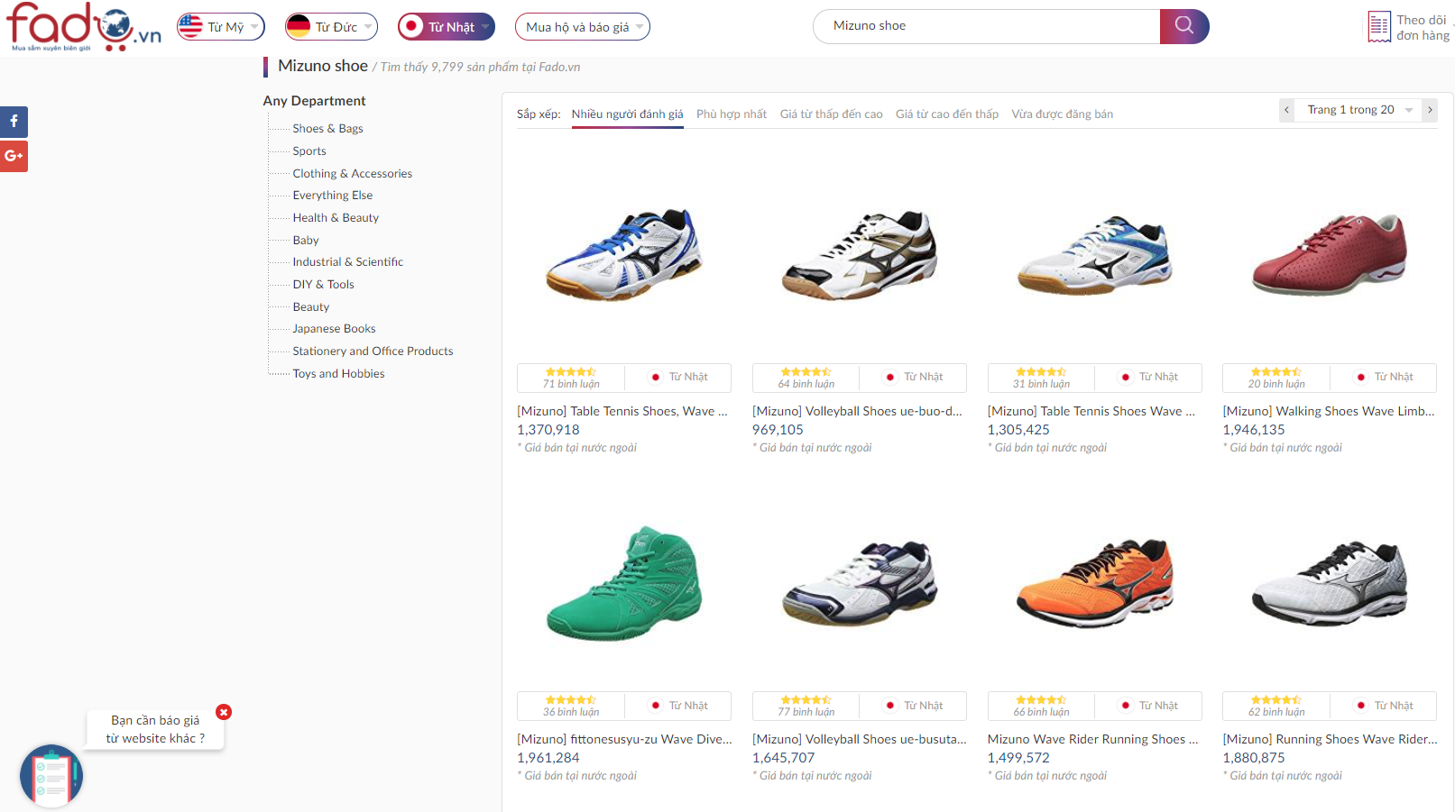Open the Facebook share icon

coord(14,122)
